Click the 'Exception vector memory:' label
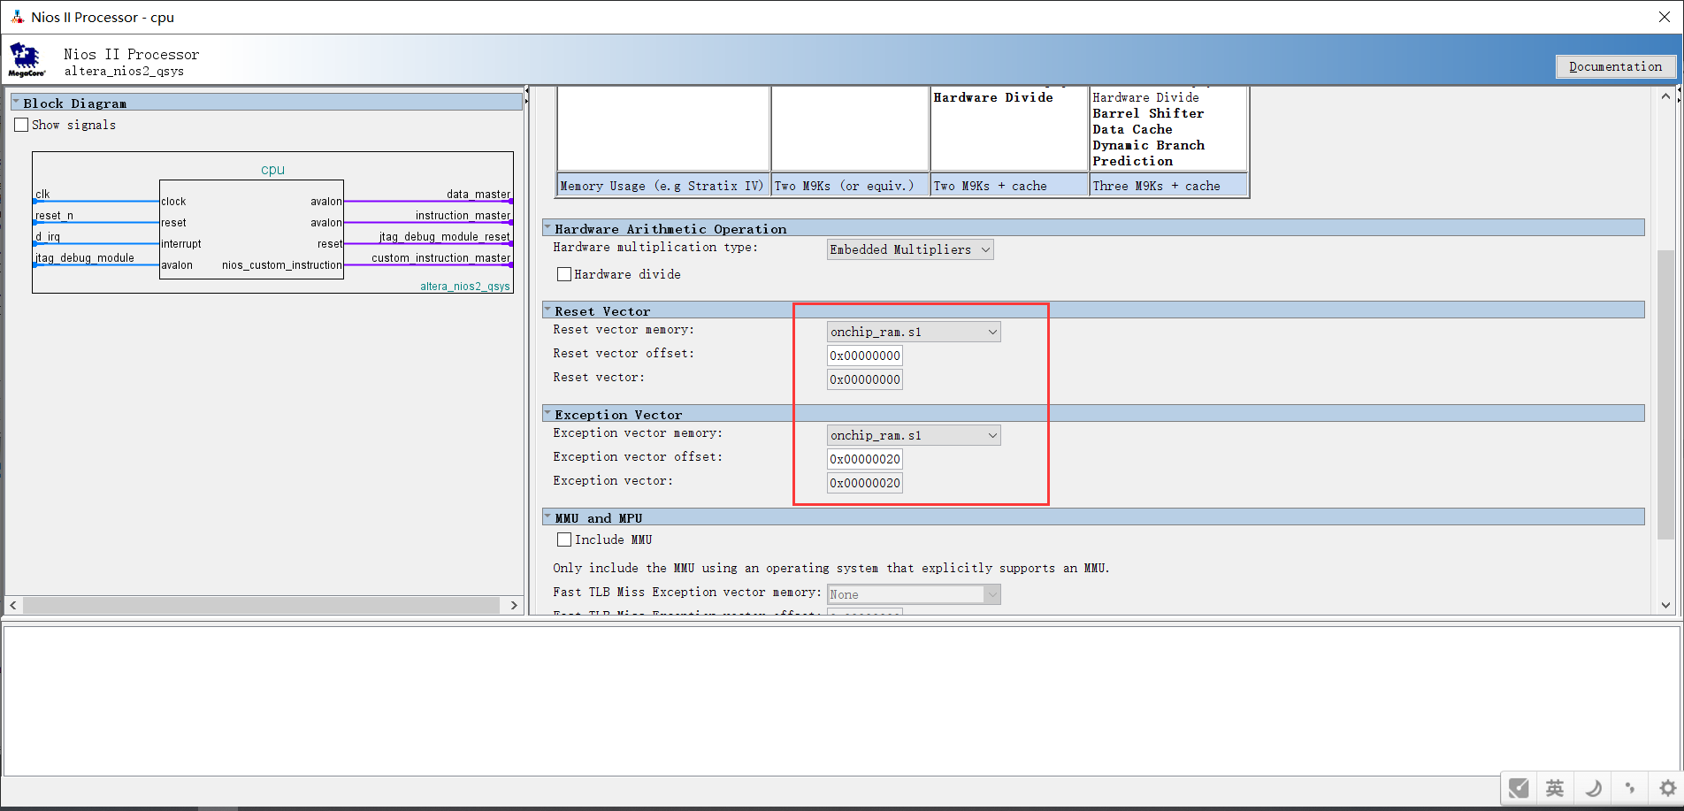1684x811 pixels. pos(638,433)
